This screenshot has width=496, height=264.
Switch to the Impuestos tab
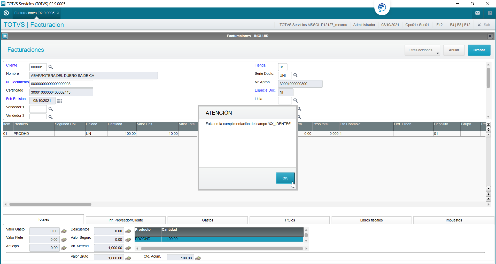[x=454, y=220]
